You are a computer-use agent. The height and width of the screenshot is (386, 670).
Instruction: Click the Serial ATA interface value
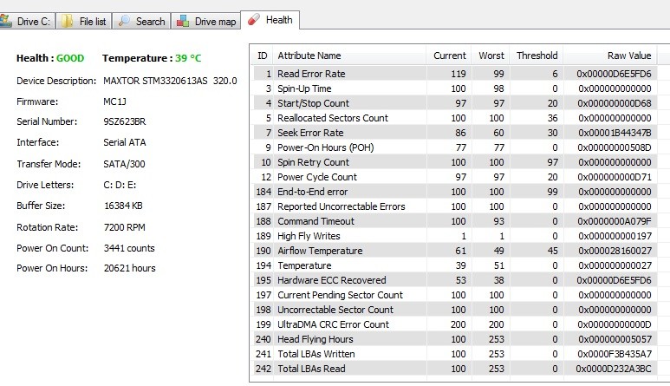pos(124,142)
